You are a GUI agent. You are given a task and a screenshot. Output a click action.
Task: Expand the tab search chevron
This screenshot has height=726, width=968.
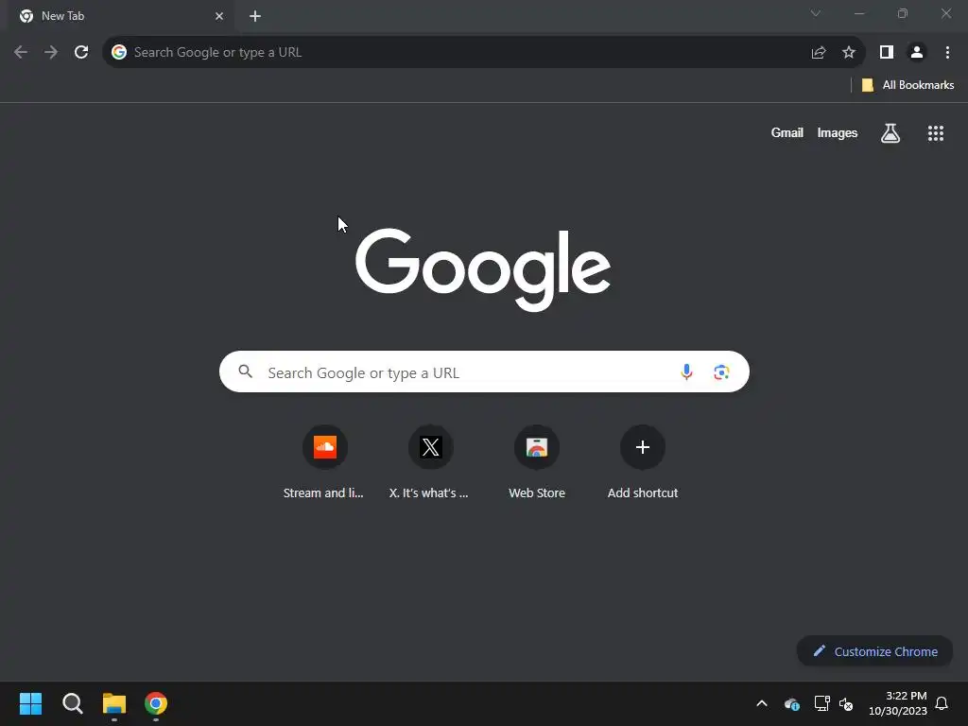(816, 13)
